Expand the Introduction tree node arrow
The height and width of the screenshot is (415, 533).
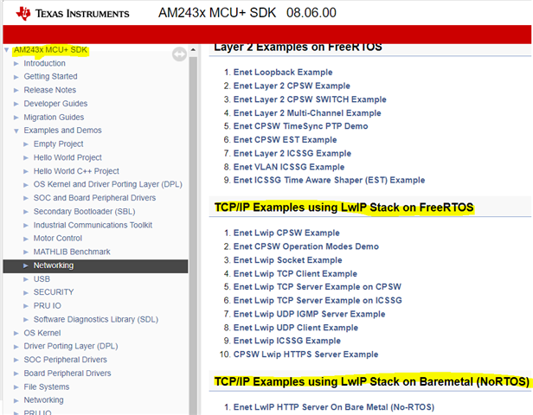(16, 63)
